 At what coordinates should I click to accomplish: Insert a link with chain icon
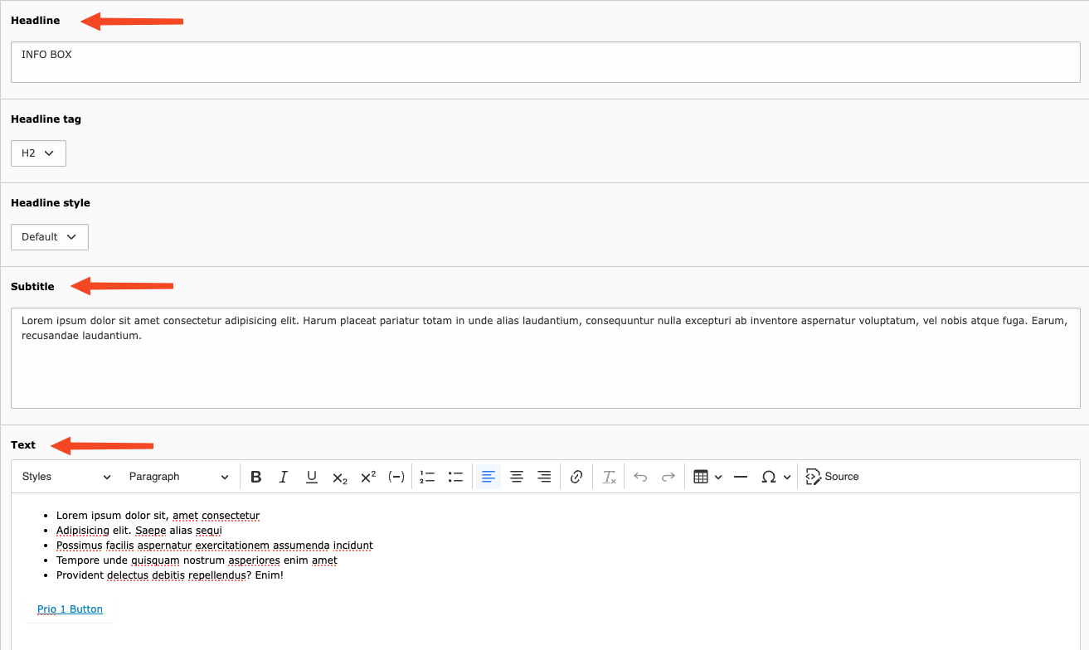(576, 477)
